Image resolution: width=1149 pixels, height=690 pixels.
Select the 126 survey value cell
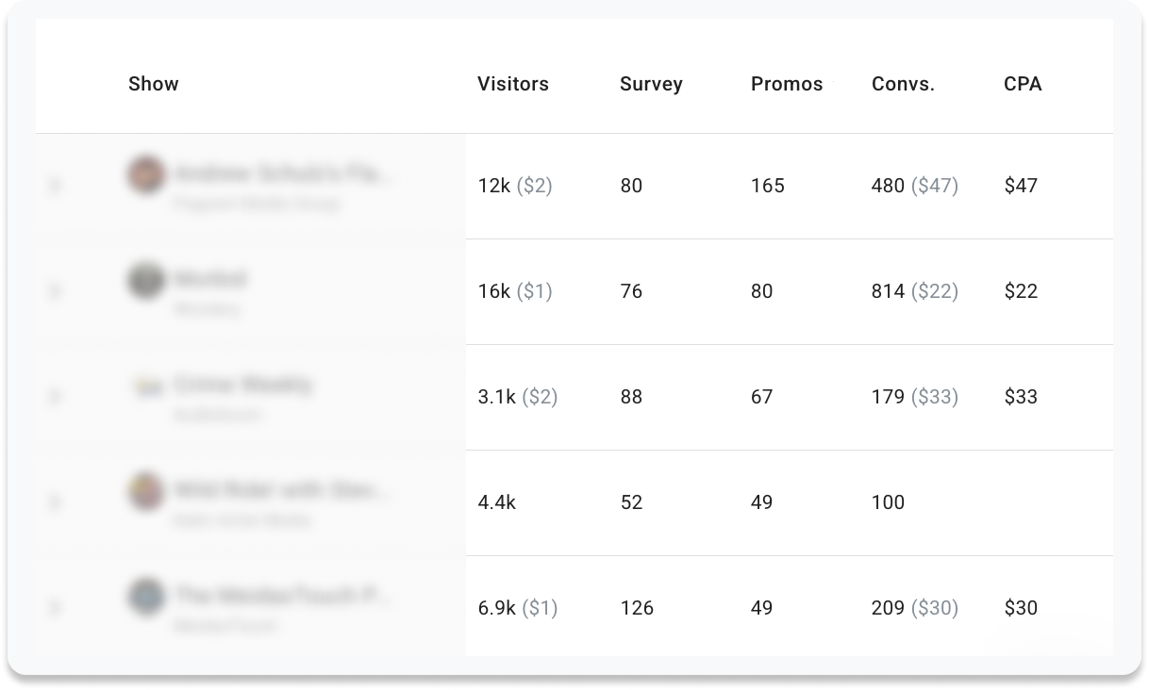coord(637,608)
